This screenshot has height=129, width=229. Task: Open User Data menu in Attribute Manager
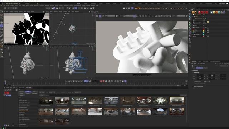point(203,64)
